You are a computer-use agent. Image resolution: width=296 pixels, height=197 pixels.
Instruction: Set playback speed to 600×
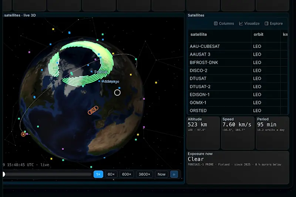coord(127,174)
